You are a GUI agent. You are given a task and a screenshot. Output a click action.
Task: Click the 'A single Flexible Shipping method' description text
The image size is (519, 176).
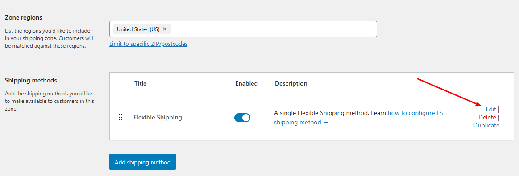coord(321,113)
